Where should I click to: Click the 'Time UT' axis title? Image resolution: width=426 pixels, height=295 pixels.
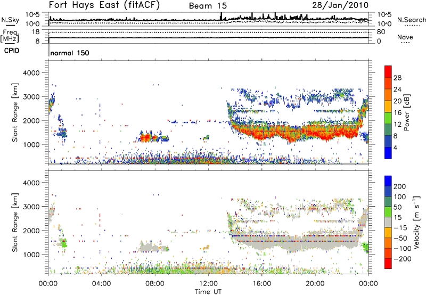point(208,292)
